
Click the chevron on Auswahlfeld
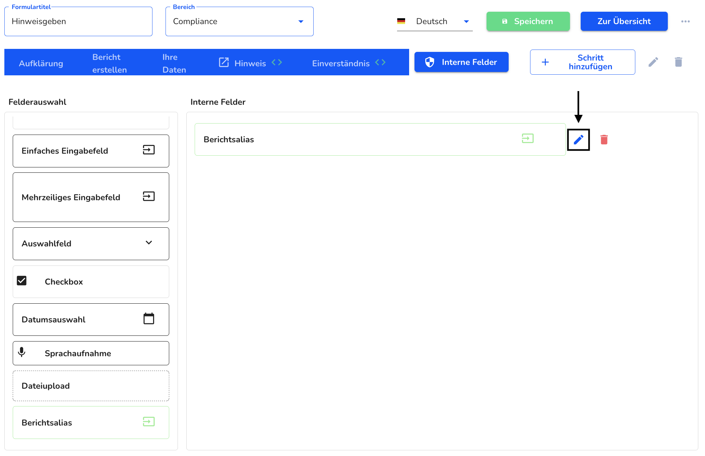[149, 242]
